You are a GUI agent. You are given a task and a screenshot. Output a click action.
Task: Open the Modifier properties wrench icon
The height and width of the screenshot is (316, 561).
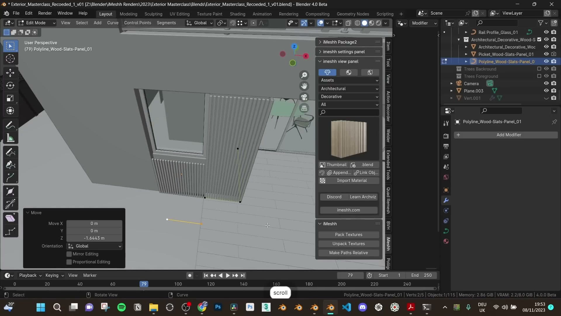click(446, 200)
